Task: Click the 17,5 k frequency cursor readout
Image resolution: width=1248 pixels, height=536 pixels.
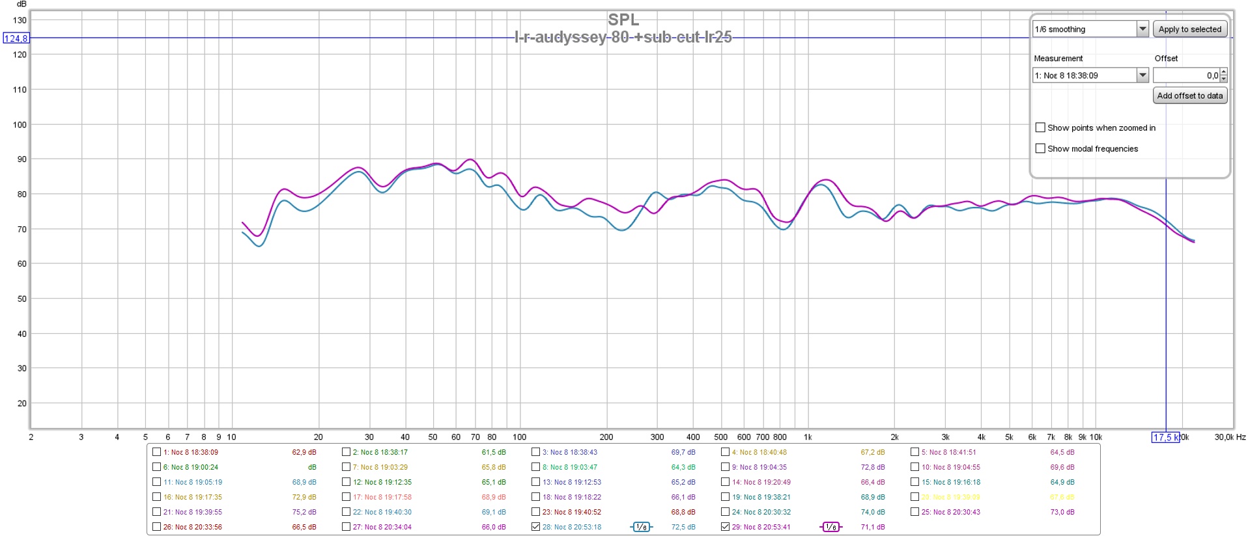Action: click(1165, 437)
